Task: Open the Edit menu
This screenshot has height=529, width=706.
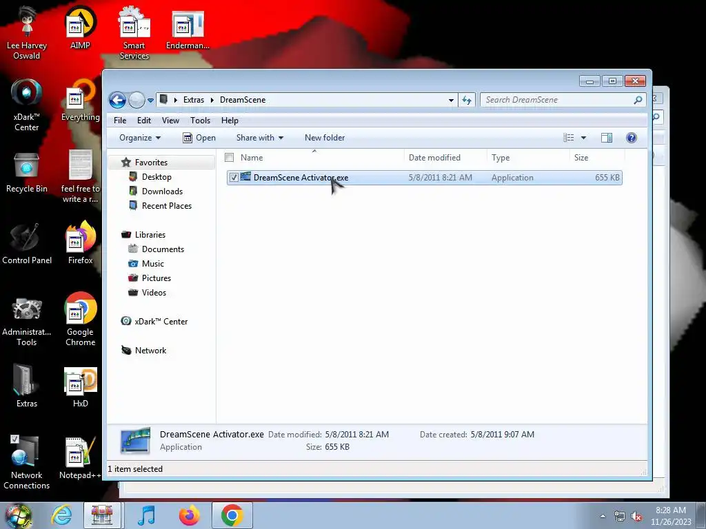Action: (x=144, y=121)
